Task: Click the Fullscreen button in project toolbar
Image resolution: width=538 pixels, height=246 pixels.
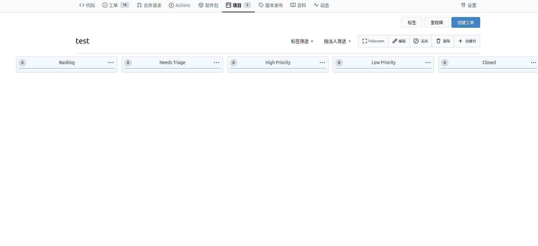Action: pos(373,41)
